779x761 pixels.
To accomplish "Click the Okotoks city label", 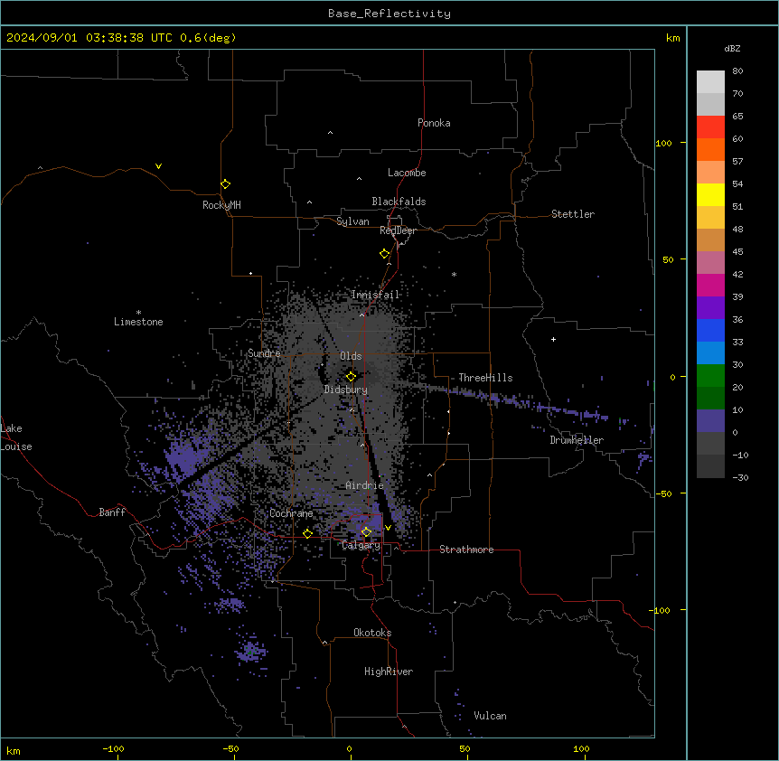I will [x=372, y=633].
